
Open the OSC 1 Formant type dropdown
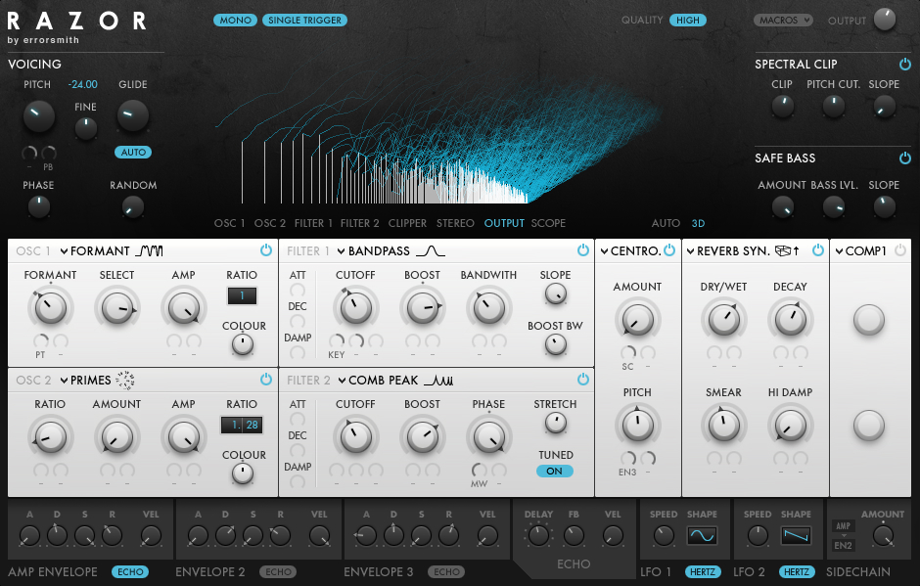(x=64, y=251)
